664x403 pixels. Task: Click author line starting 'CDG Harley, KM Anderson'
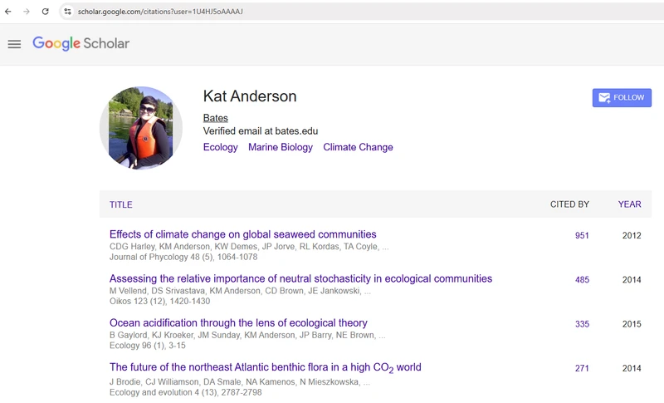click(249, 247)
